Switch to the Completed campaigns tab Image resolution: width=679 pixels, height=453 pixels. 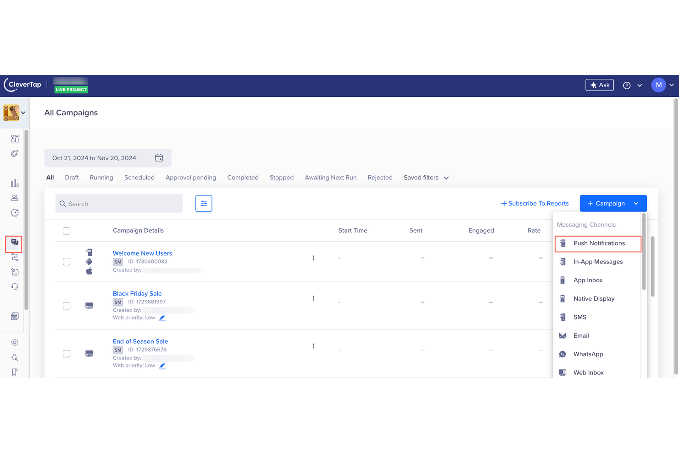pos(243,177)
